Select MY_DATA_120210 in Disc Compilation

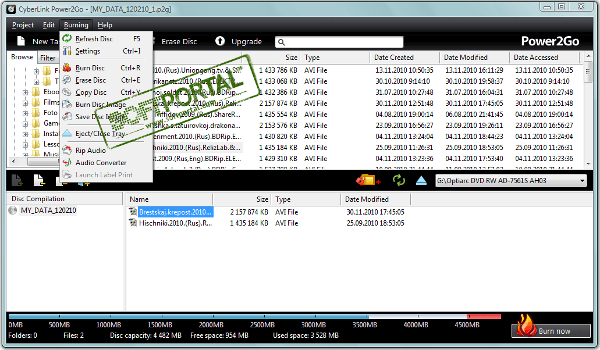coord(48,210)
